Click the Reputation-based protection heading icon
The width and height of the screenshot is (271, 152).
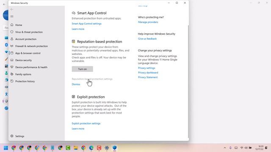(x=73, y=41)
